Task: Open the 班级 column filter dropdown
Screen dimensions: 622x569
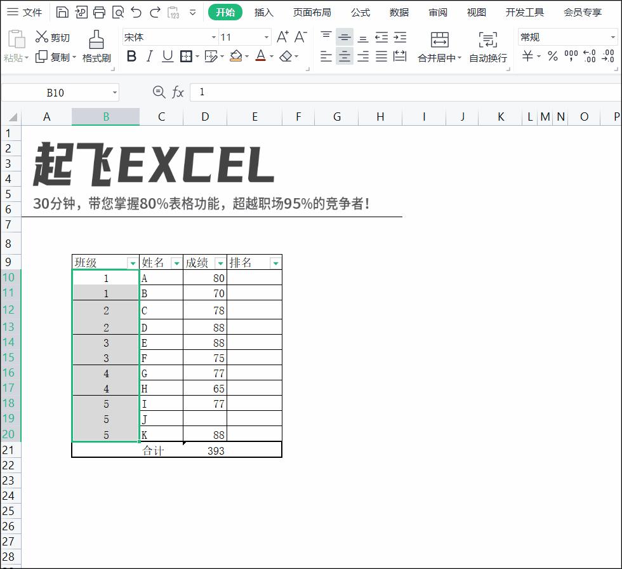Action: coord(132,263)
